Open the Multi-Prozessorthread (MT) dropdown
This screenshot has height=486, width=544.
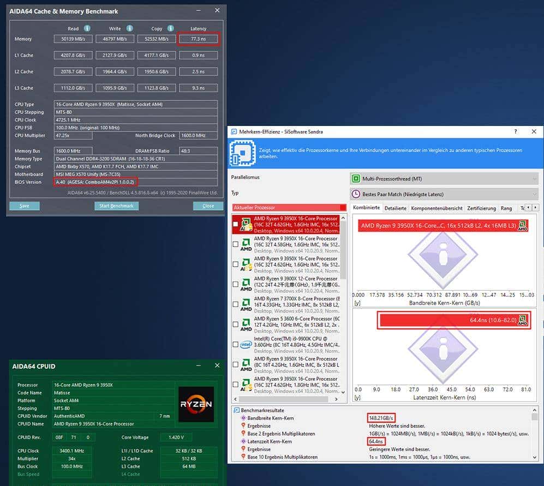pos(444,178)
